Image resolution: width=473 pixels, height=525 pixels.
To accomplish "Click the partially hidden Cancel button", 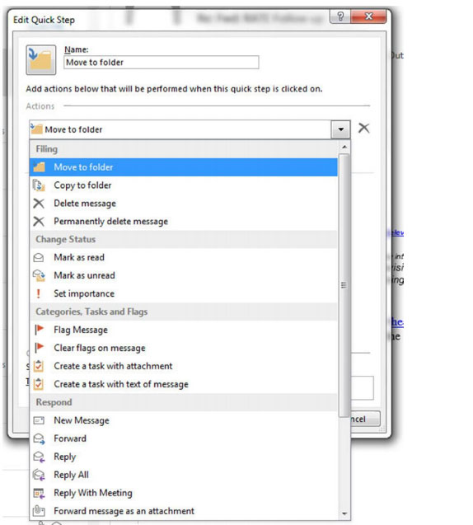I will tap(365, 419).
